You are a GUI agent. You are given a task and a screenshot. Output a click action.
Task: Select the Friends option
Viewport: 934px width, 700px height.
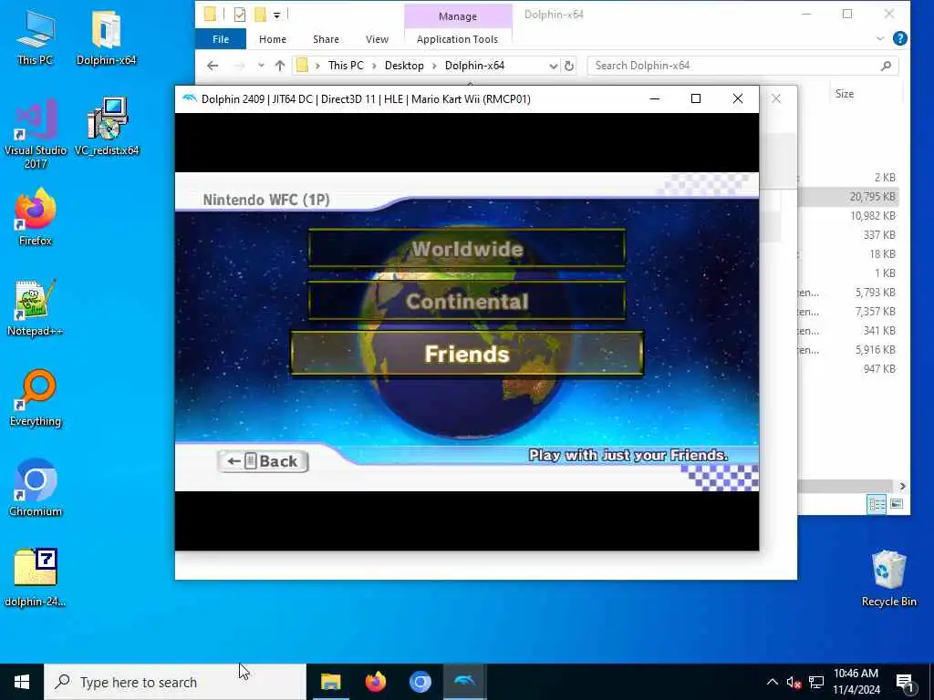[467, 354]
